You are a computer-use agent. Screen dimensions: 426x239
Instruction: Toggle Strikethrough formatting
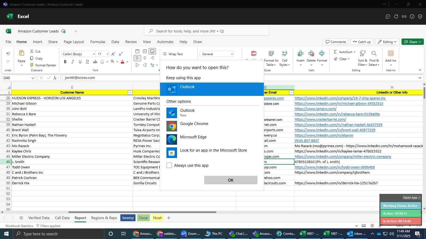tap(95, 62)
